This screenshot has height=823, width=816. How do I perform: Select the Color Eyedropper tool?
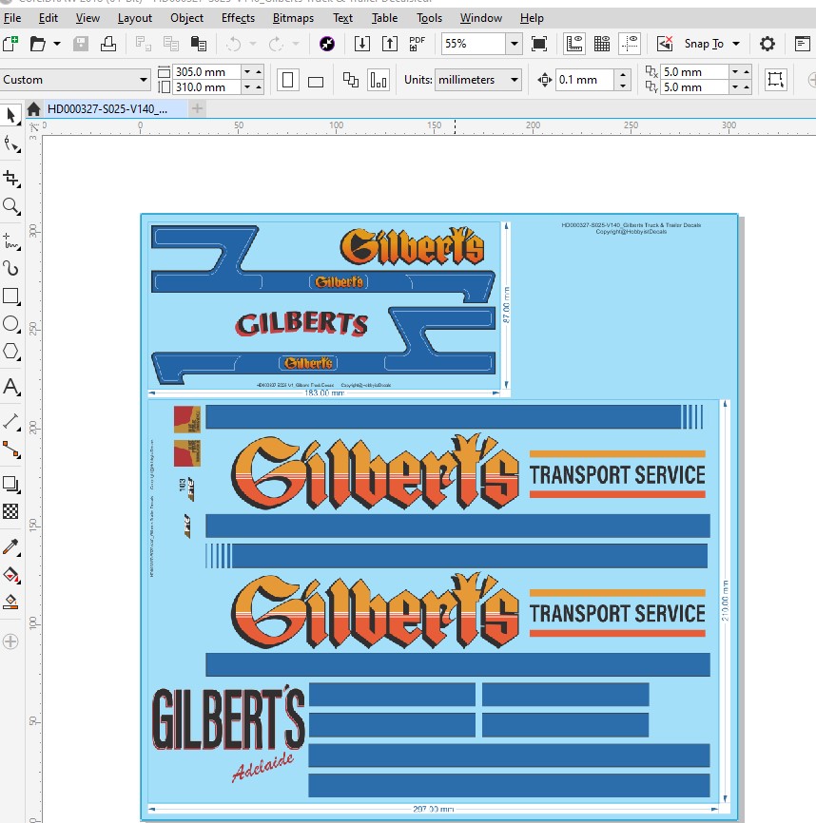[11, 546]
